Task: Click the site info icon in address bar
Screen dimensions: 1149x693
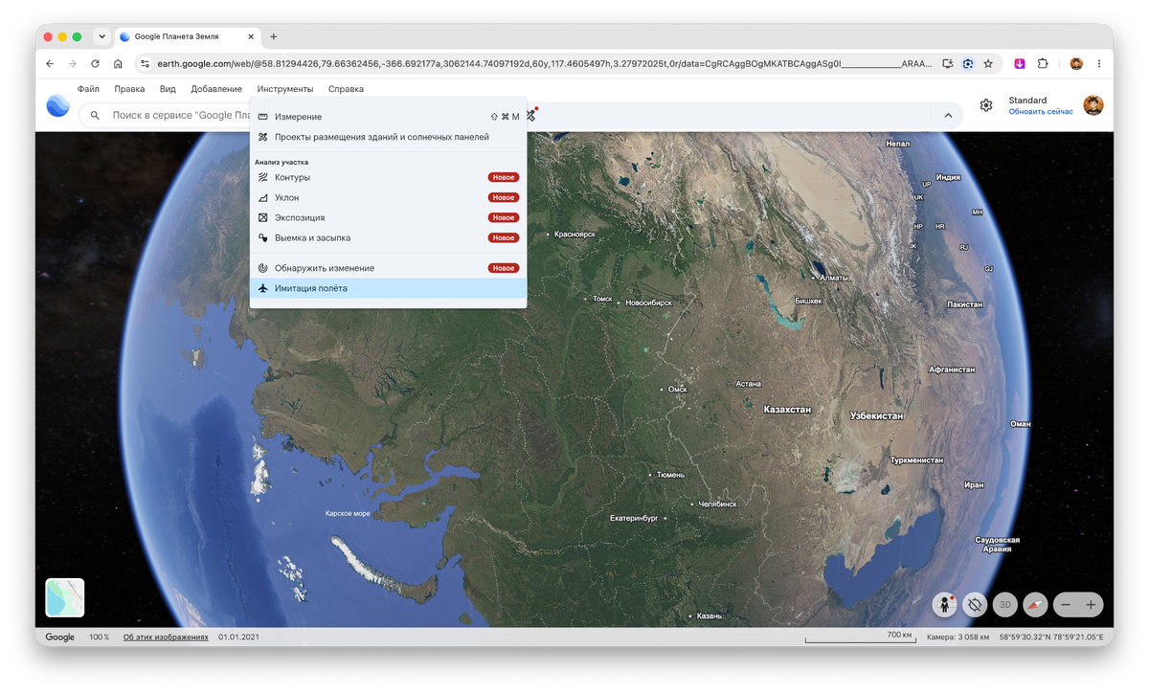Action: point(146,64)
